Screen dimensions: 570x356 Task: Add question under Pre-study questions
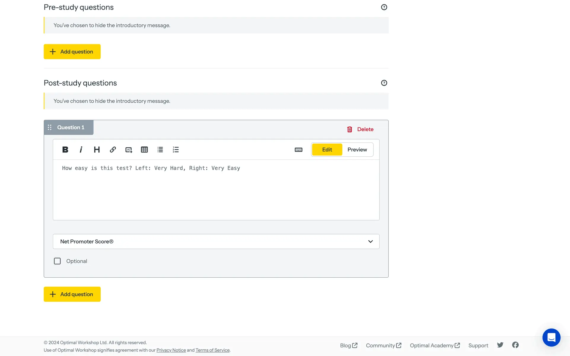tap(72, 52)
